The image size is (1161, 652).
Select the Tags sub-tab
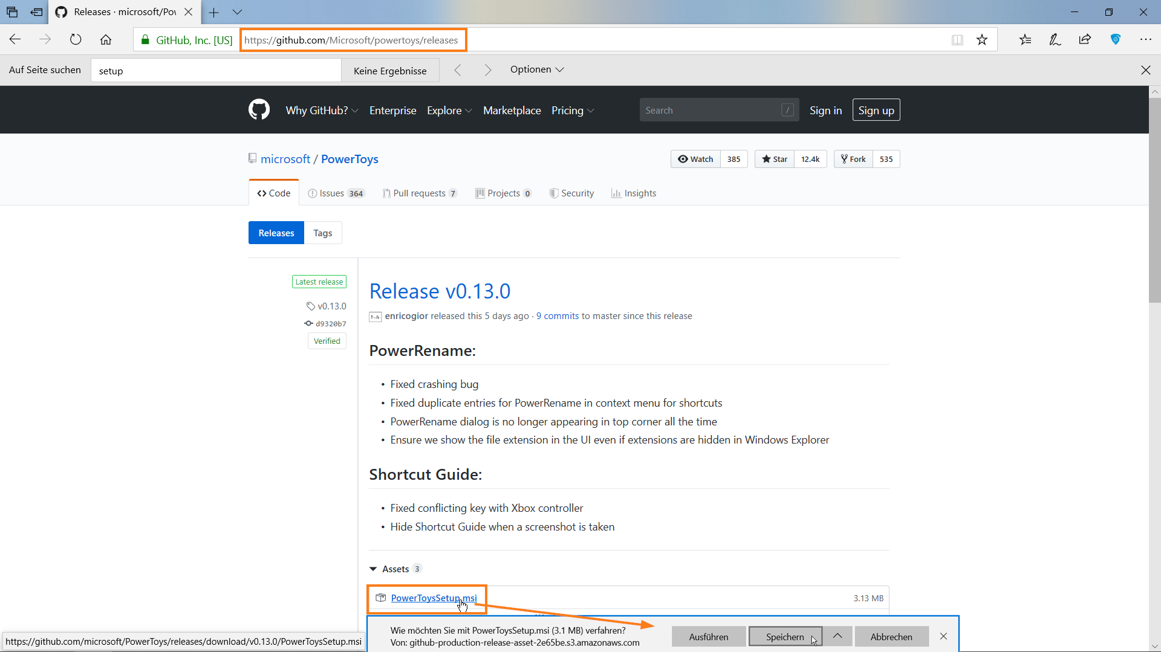323,233
